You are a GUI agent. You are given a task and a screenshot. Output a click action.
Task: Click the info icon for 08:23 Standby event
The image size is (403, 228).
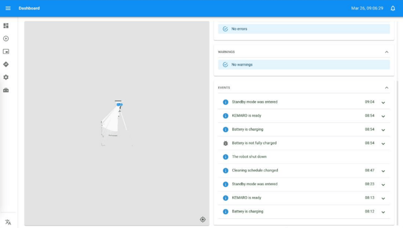226,184
